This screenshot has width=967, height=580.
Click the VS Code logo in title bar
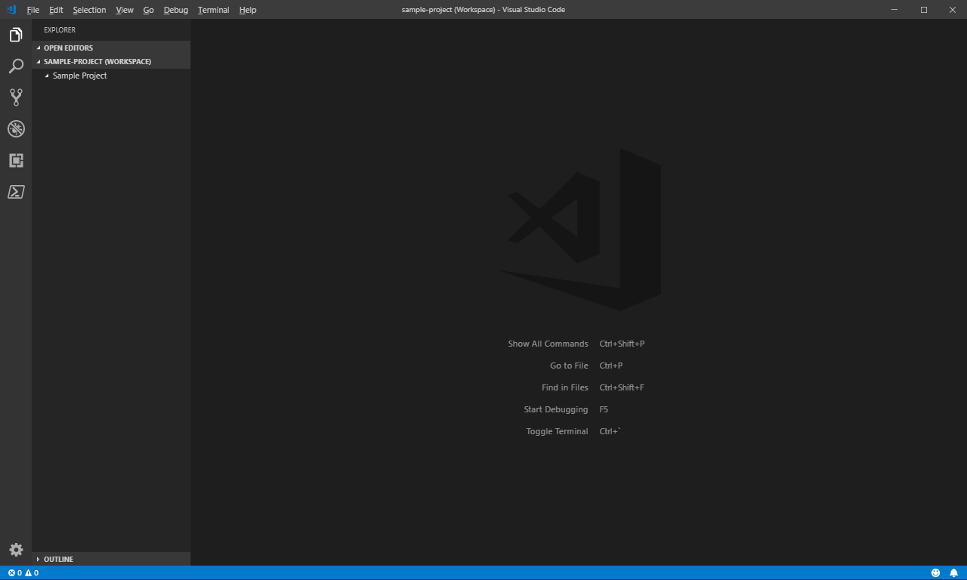point(11,10)
